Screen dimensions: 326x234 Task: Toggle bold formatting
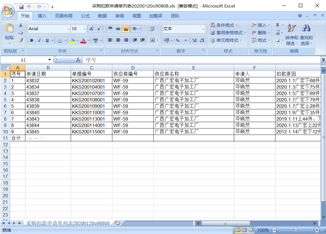click(x=32, y=40)
